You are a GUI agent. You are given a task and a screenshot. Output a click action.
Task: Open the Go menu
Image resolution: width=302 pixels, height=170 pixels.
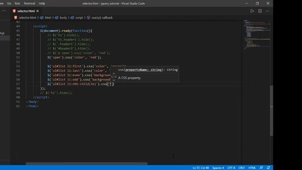(x=9, y=3)
